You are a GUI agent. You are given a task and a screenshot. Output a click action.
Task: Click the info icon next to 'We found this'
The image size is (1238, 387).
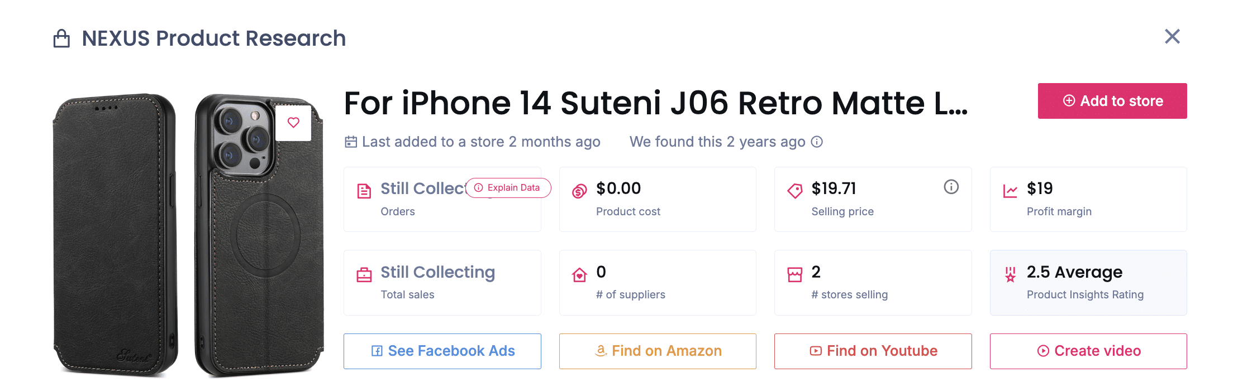817,142
